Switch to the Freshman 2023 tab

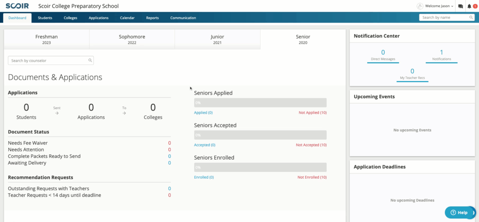[46, 39]
